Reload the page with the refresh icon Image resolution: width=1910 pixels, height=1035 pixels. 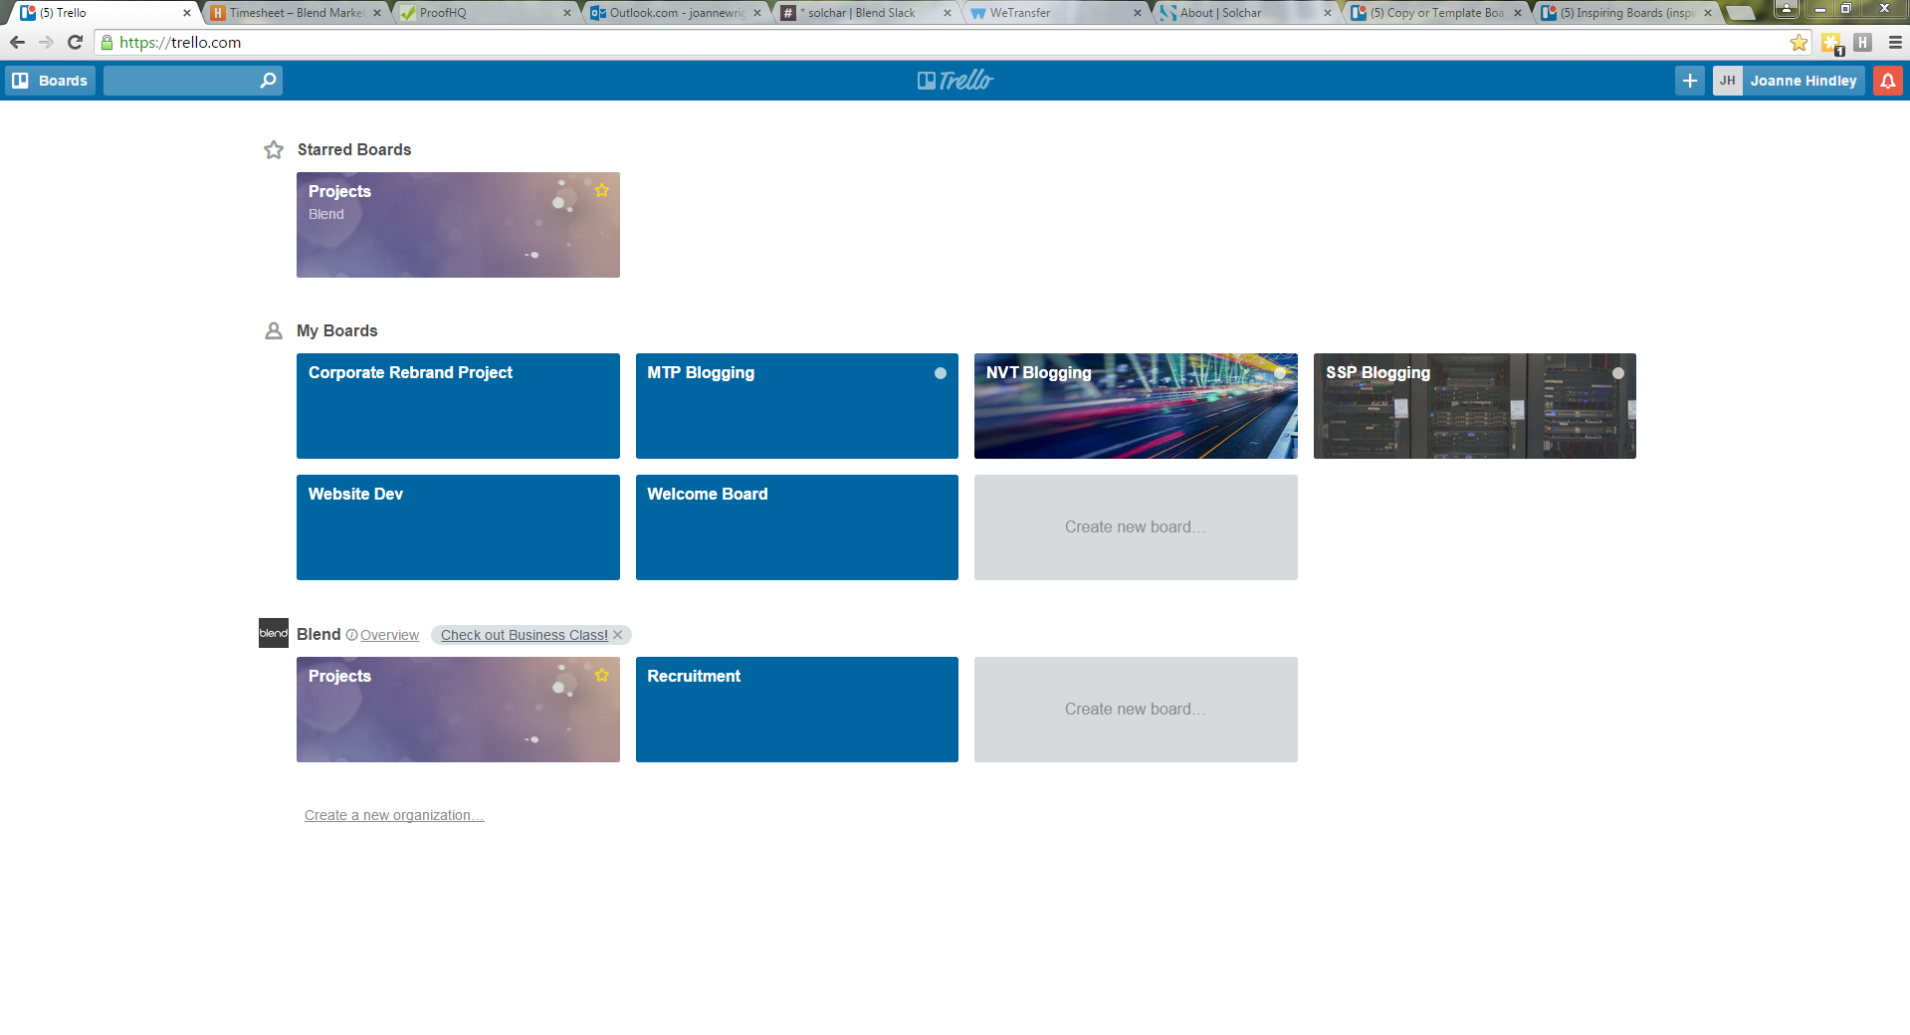75,42
